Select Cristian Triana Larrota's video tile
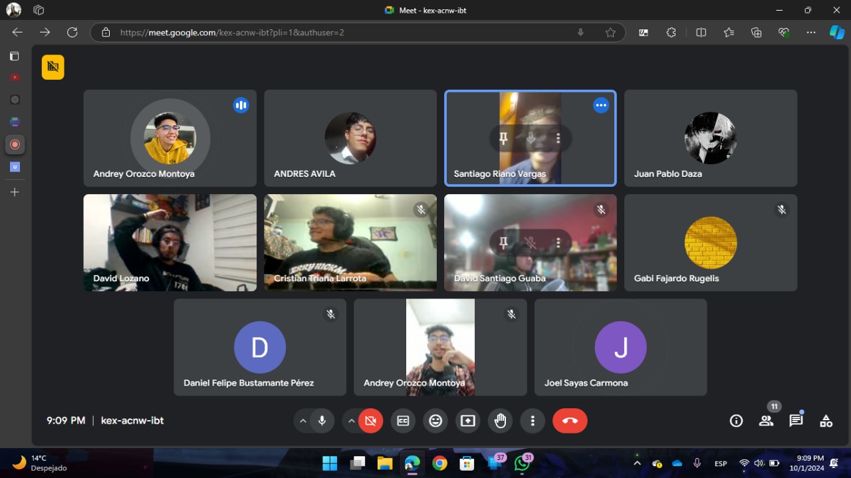The height and width of the screenshot is (478, 851). pyautogui.click(x=350, y=243)
